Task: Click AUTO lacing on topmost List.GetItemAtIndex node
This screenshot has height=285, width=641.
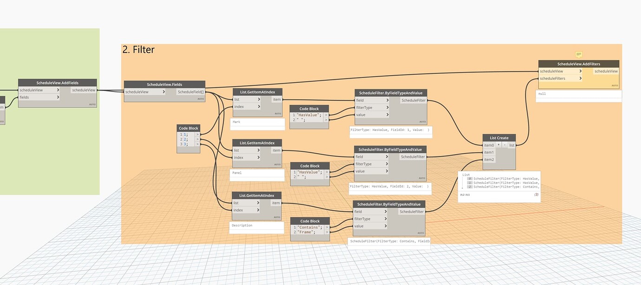Action: [279, 113]
